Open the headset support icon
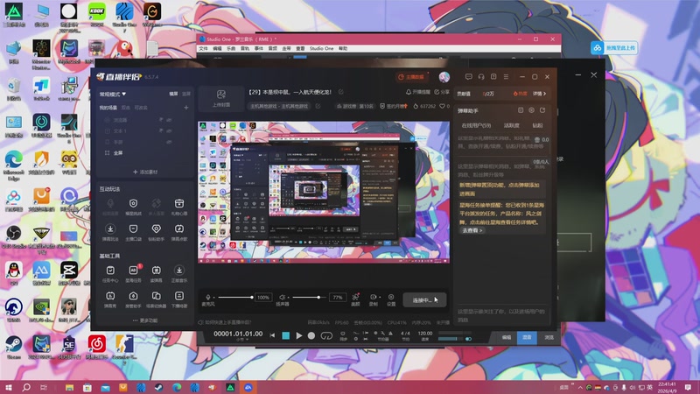The height and width of the screenshot is (394, 700). pos(480,77)
